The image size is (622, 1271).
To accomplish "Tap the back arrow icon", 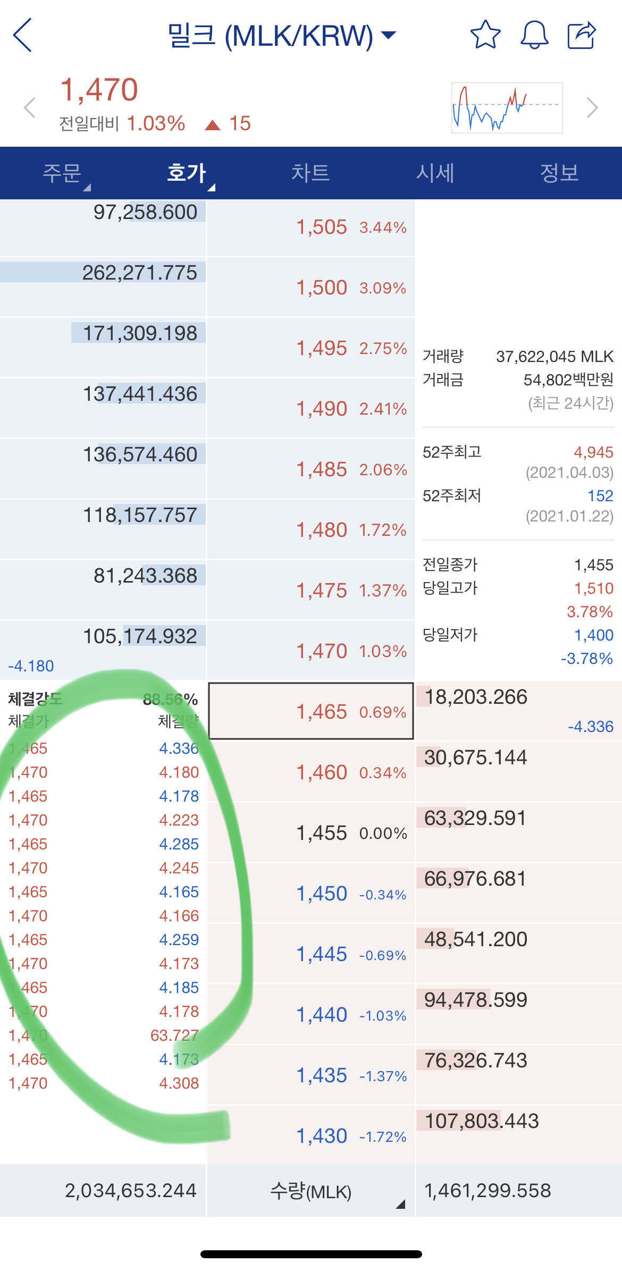I will 23,35.
